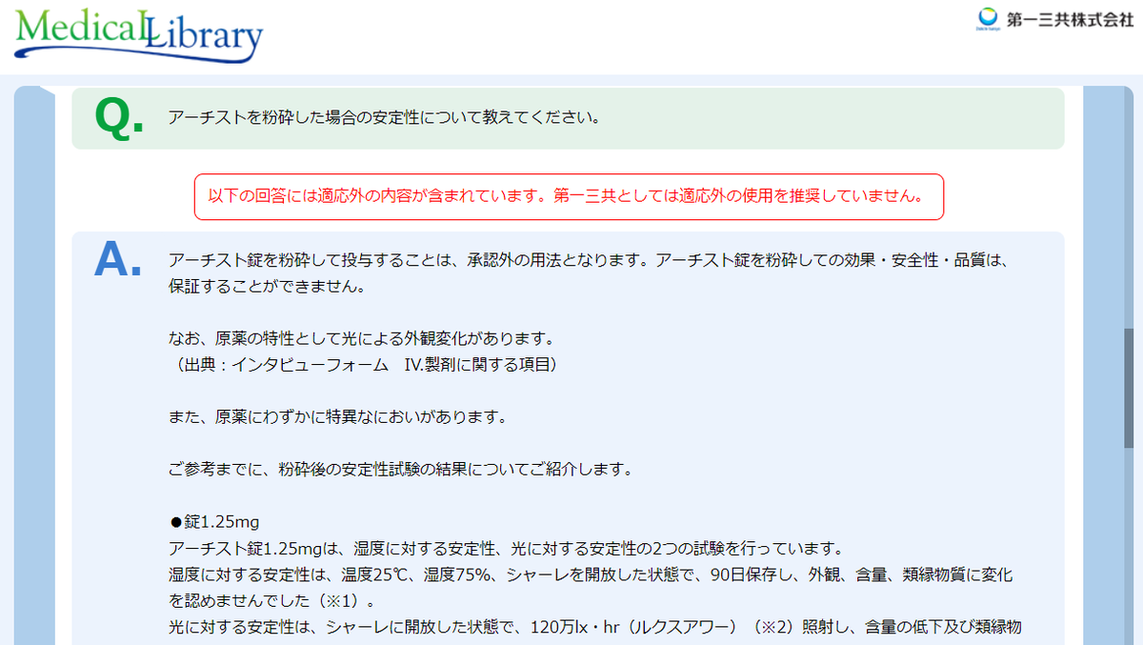Click the line mentioning 120万lx・hr（ルクスアワー）
Viewport: 1143px width, 645px height.
point(595,627)
